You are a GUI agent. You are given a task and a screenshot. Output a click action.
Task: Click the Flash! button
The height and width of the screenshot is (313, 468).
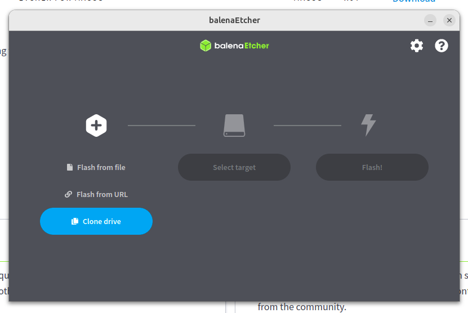coord(372,167)
